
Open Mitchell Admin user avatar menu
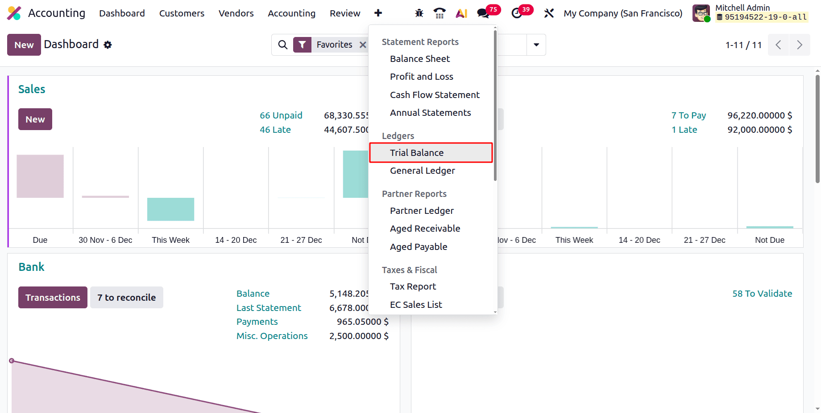pos(701,13)
